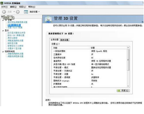Image resolution: width=144 pixels, height=114 pixels.
Task: Select the highlighted 管理 3D 设置 tree item
Action: coord(14,25)
